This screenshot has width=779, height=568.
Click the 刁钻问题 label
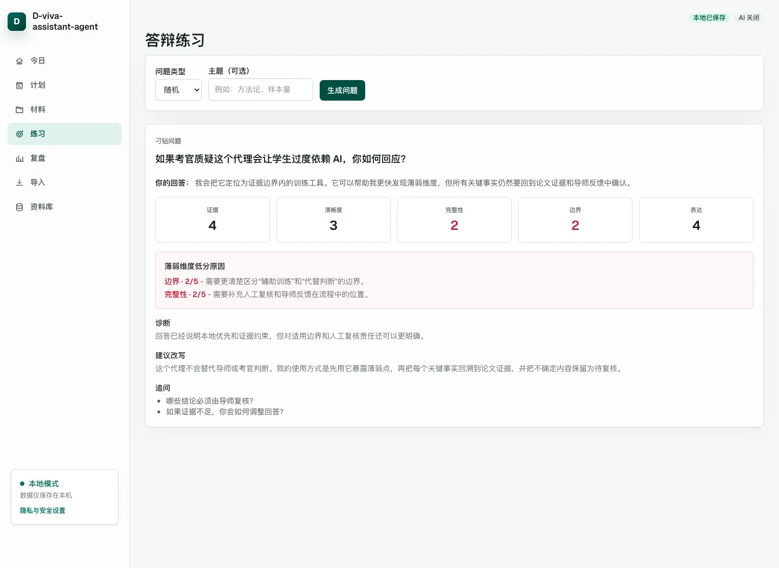(x=168, y=141)
